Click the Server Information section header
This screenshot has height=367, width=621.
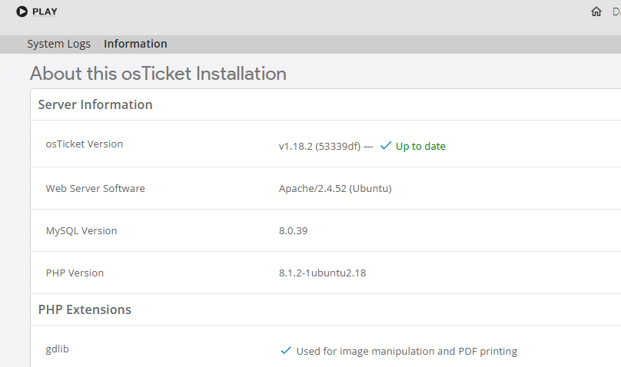95,104
